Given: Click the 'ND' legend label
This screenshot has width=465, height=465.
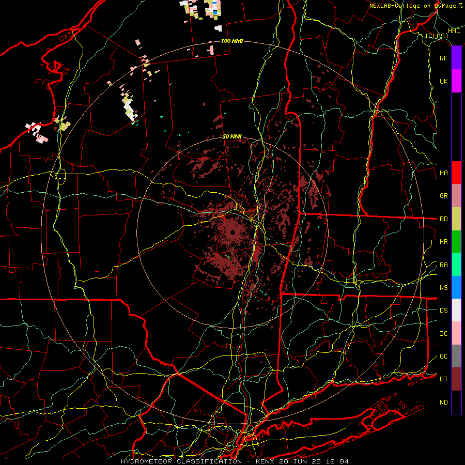Looking at the screenshot, I should pos(443,402).
